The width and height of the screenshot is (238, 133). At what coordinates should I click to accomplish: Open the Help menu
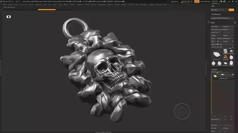[165, 5]
